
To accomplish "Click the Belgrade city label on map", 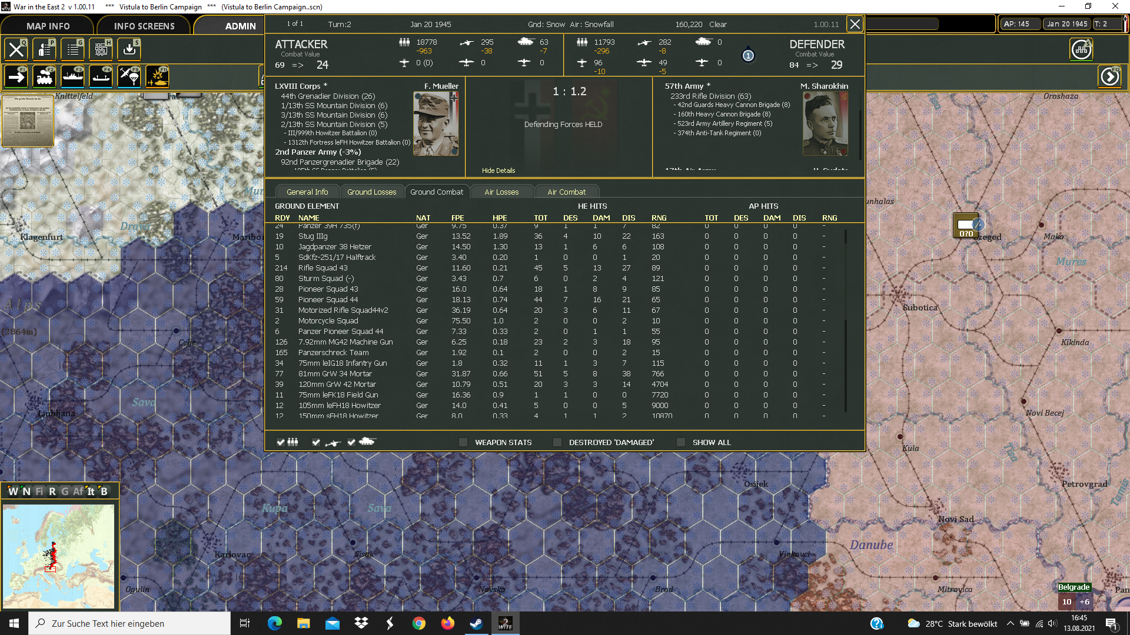I will point(1073,587).
